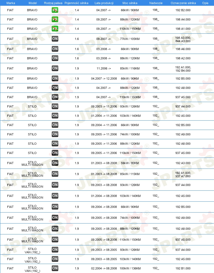Click the Oznaczenie silnika column header

click(x=183, y=3)
